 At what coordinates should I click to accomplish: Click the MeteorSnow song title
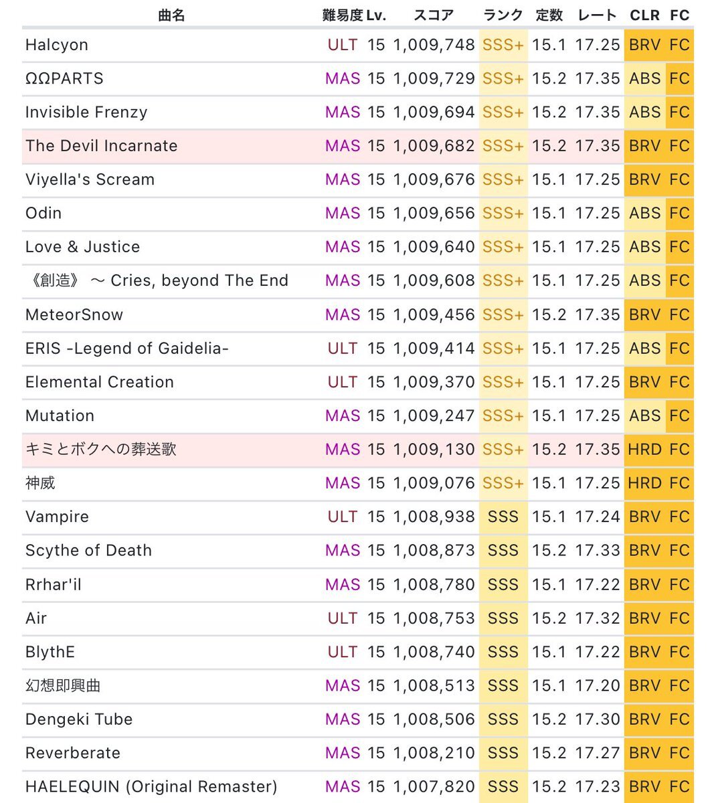click(x=74, y=315)
